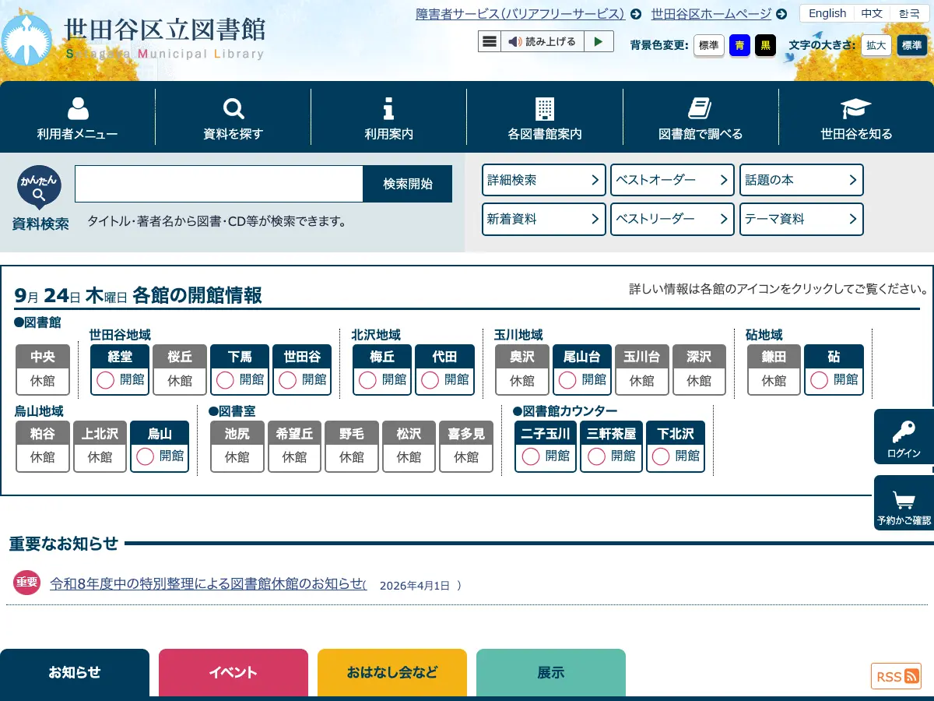Open 烏山 library open status
This screenshot has width=934, height=701.
pyautogui.click(x=160, y=446)
